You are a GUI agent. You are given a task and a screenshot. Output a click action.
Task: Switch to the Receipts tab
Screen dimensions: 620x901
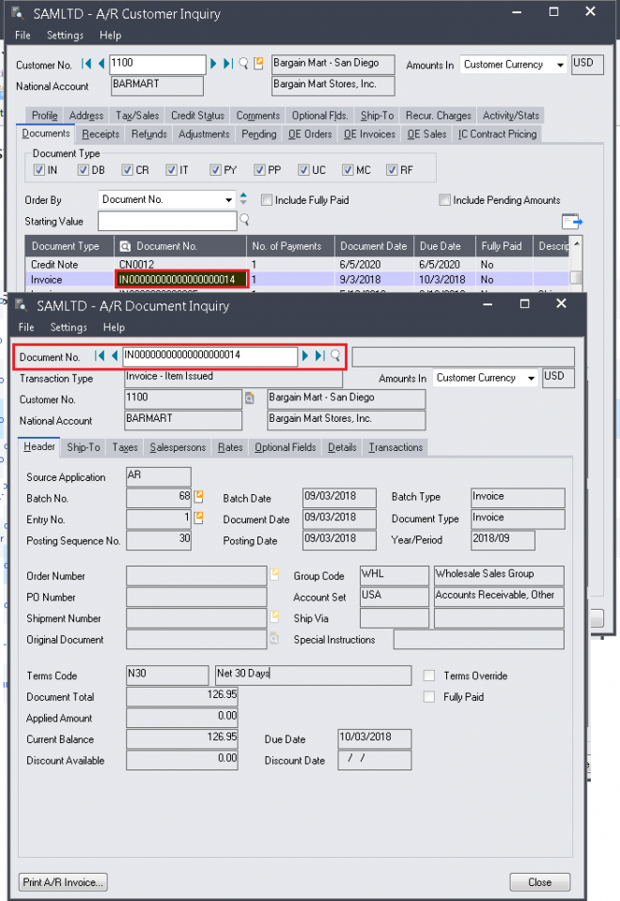(101, 134)
